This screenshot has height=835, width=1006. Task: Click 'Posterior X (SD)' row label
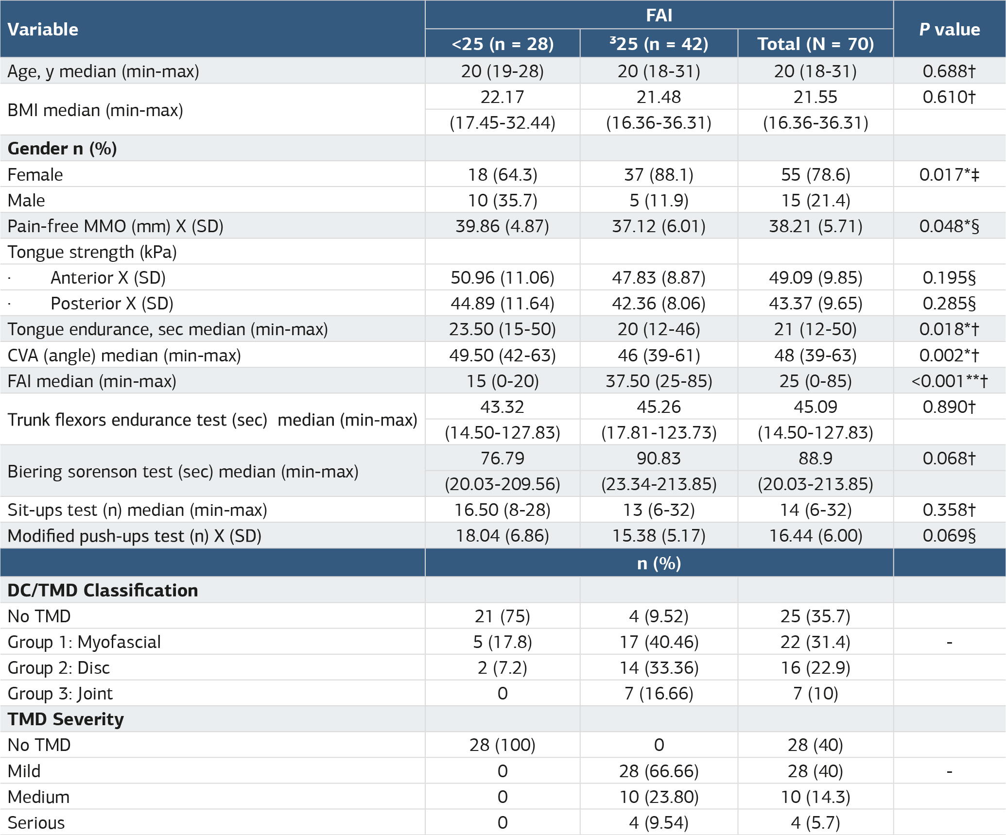[112, 304]
